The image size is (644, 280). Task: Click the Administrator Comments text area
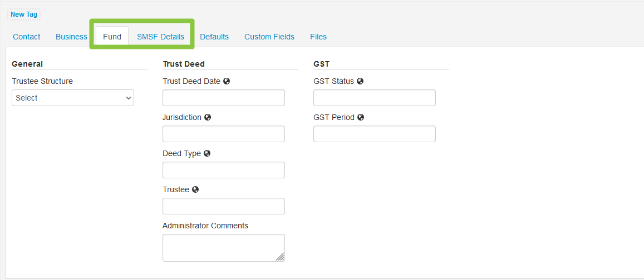point(224,248)
